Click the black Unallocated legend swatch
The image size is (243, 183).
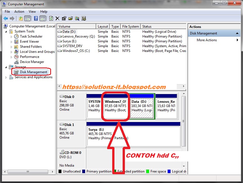click(x=60, y=171)
